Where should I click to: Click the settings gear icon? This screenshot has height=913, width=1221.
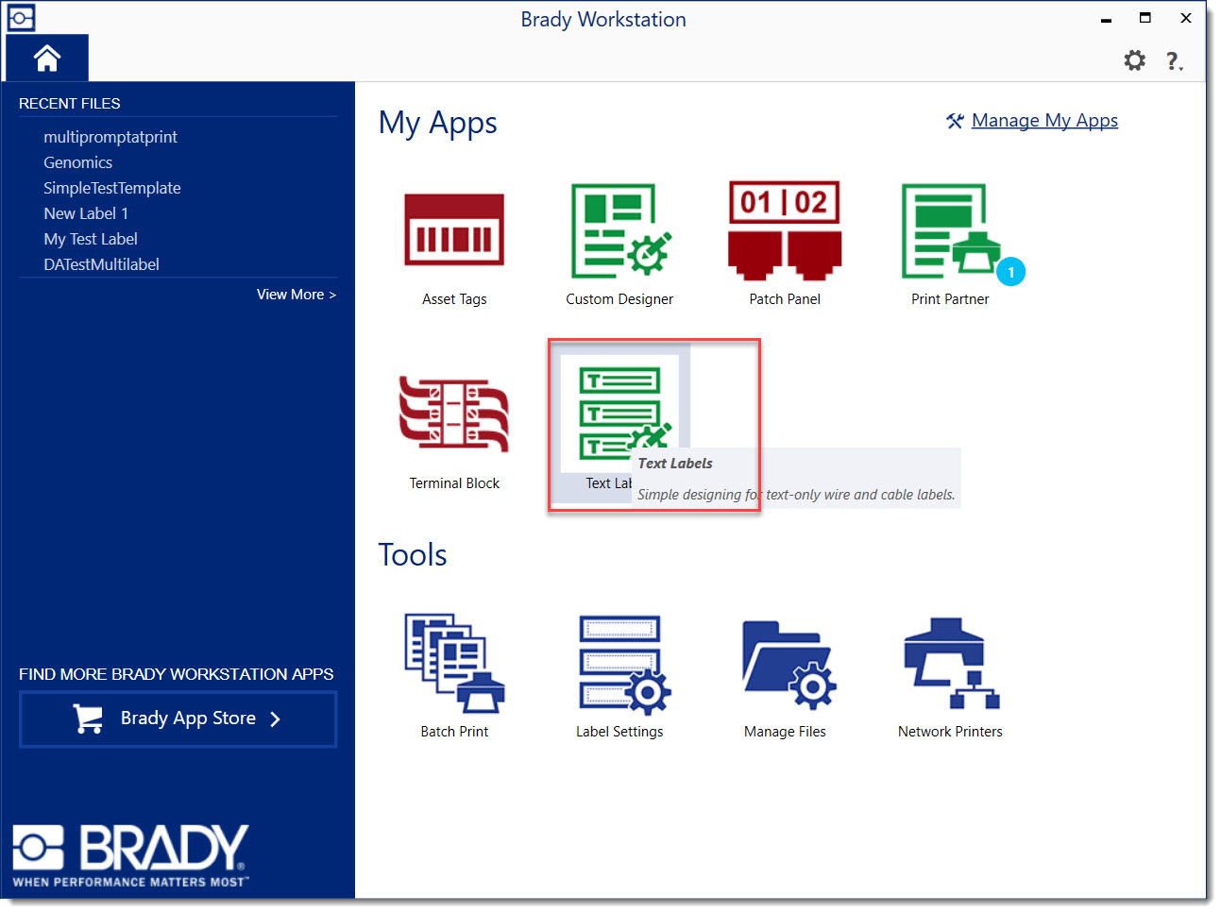click(x=1134, y=61)
